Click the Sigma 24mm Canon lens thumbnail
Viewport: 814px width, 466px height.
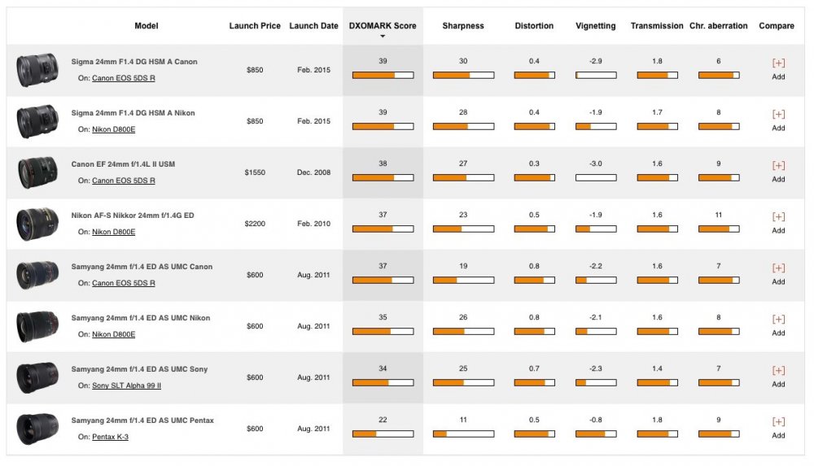[37, 71]
